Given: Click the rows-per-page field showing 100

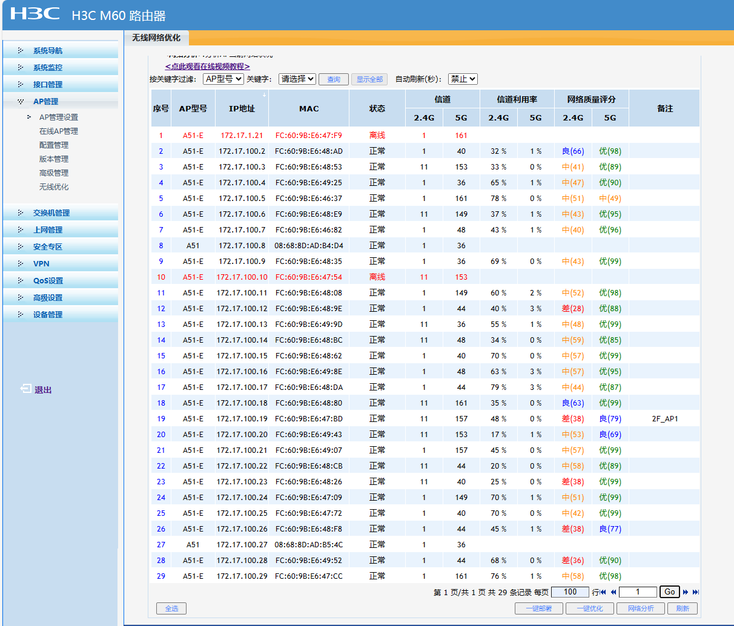Looking at the screenshot, I should coord(570,592).
